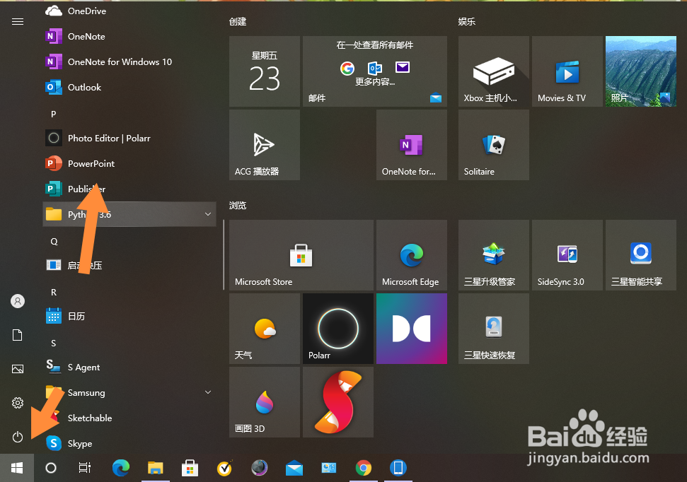This screenshot has width=687, height=482.
Task: Click the Windows Start button
Action: click(17, 468)
